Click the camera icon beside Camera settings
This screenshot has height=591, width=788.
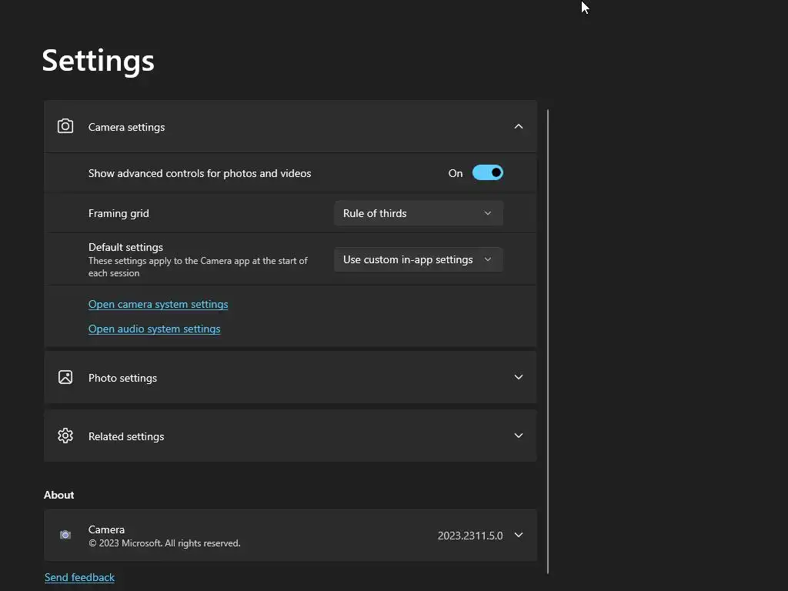[x=65, y=126]
